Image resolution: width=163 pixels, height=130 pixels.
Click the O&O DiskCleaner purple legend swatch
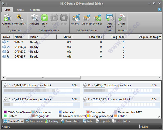pos(5,112)
